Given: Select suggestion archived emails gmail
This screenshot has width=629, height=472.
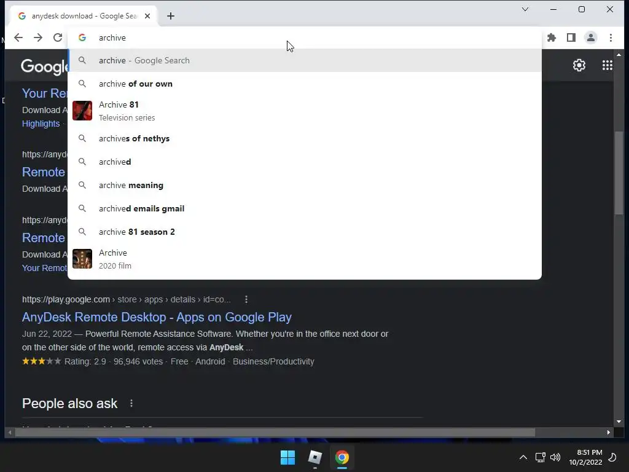Looking at the screenshot, I should pos(305,208).
